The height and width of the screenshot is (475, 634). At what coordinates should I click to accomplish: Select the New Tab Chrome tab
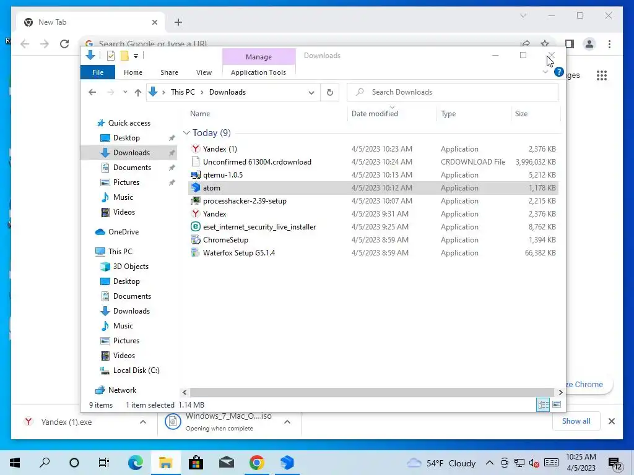point(91,22)
